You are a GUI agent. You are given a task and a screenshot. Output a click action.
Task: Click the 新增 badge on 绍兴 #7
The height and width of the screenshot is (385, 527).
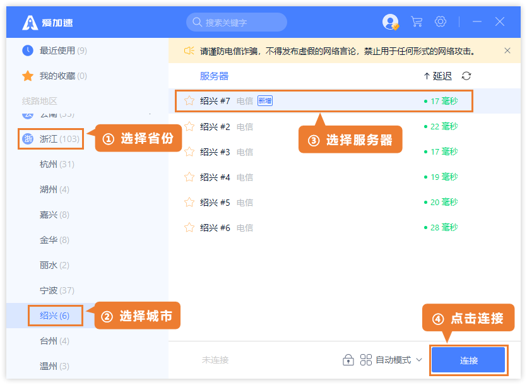265,100
